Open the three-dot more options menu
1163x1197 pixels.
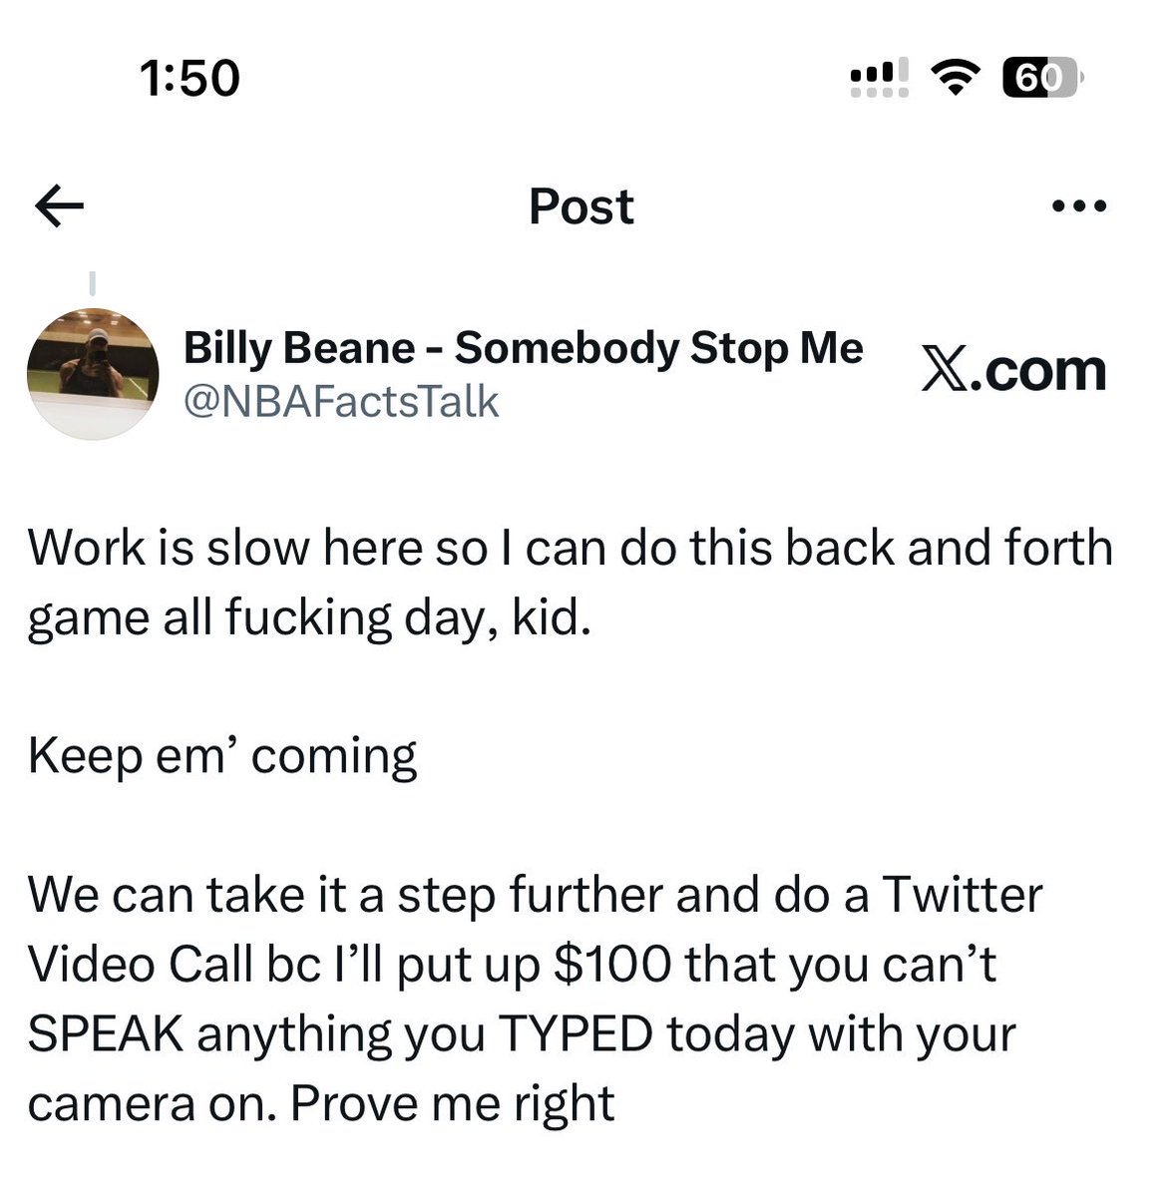coord(1079,207)
